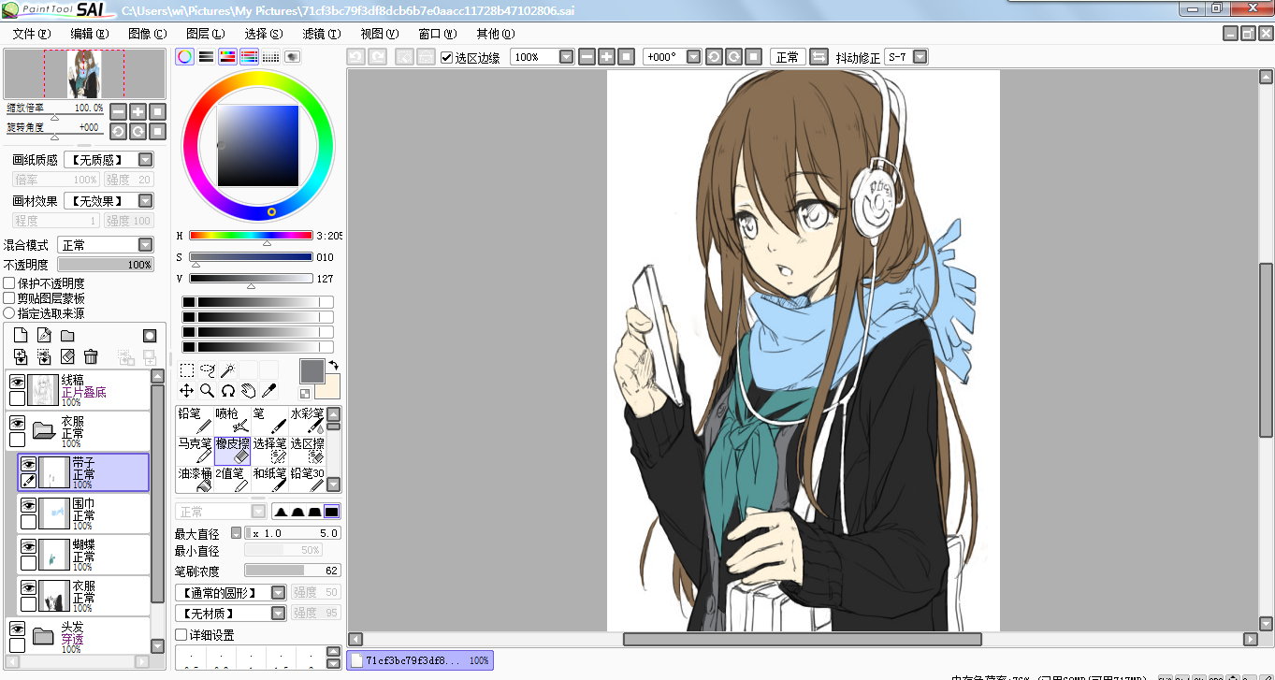Pick the magic wand tool

pyautogui.click(x=228, y=370)
